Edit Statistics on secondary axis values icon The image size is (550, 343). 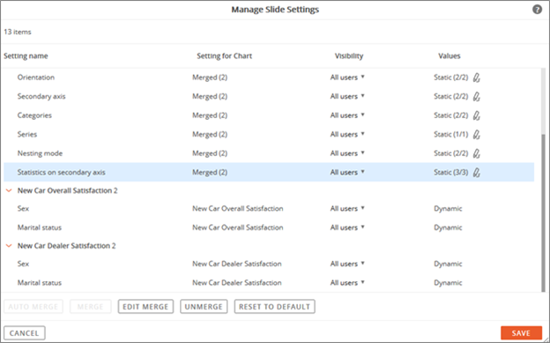click(476, 172)
